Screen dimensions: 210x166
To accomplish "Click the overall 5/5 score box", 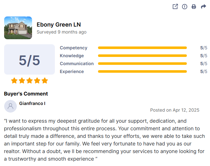I will pos(30,59).
